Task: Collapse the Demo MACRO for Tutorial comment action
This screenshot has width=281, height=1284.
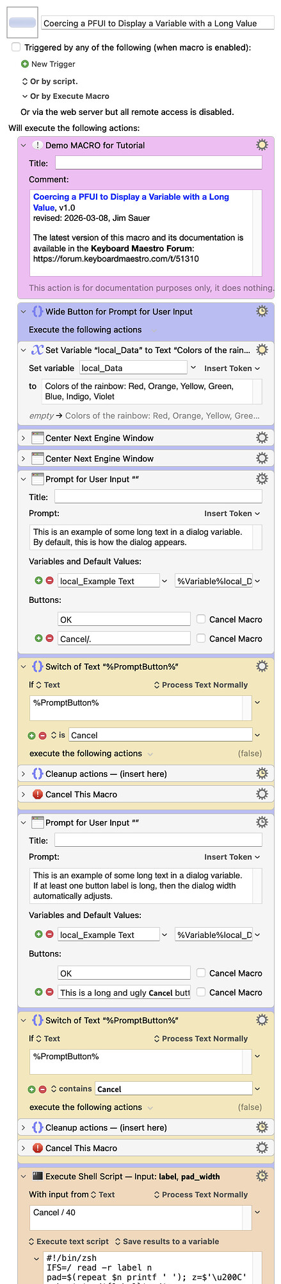Action: [24, 145]
